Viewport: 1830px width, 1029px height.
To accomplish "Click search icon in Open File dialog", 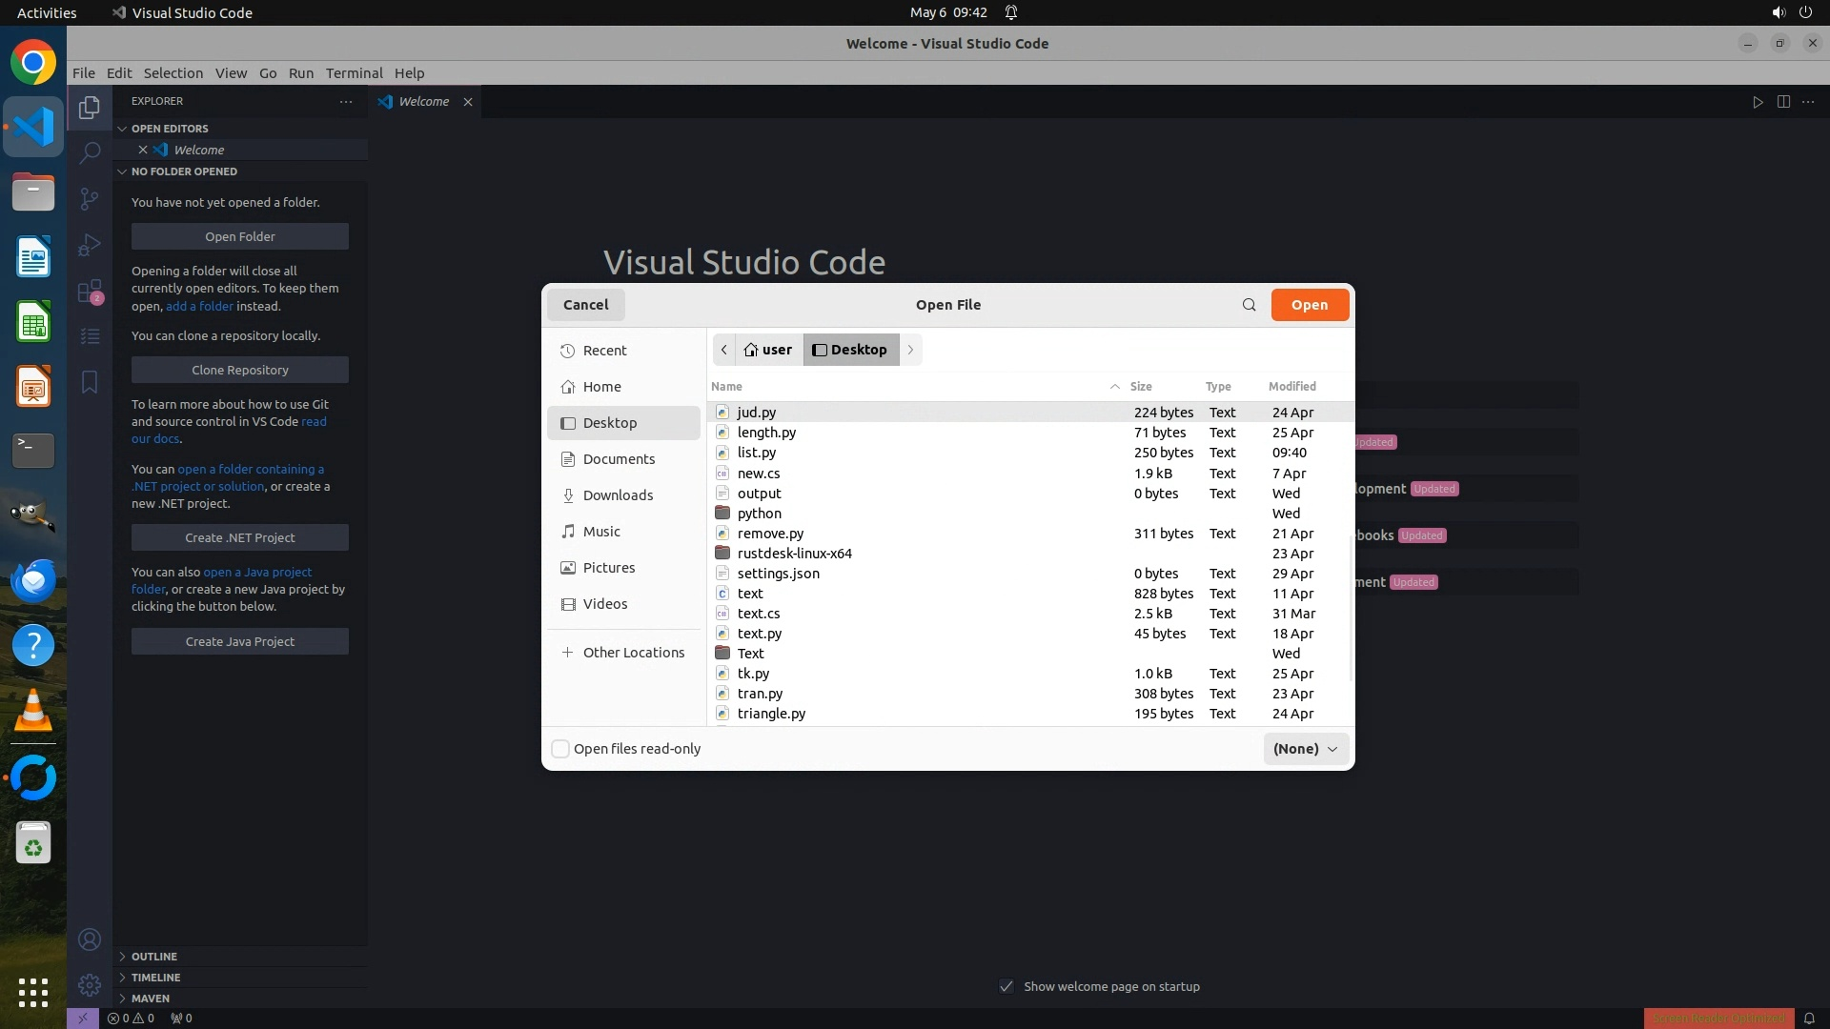I will click(1249, 305).
